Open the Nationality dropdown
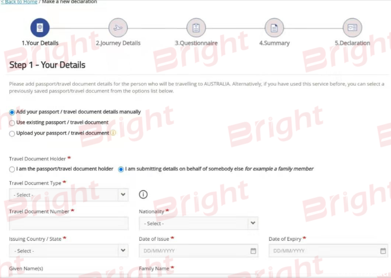391x278 pixels. (x=198, y=223)
